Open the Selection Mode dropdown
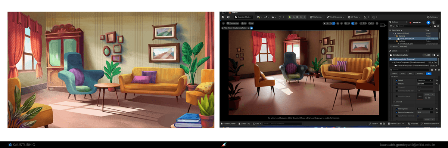The width and height of the screenshot is (448, 148). tap(243, 17)
